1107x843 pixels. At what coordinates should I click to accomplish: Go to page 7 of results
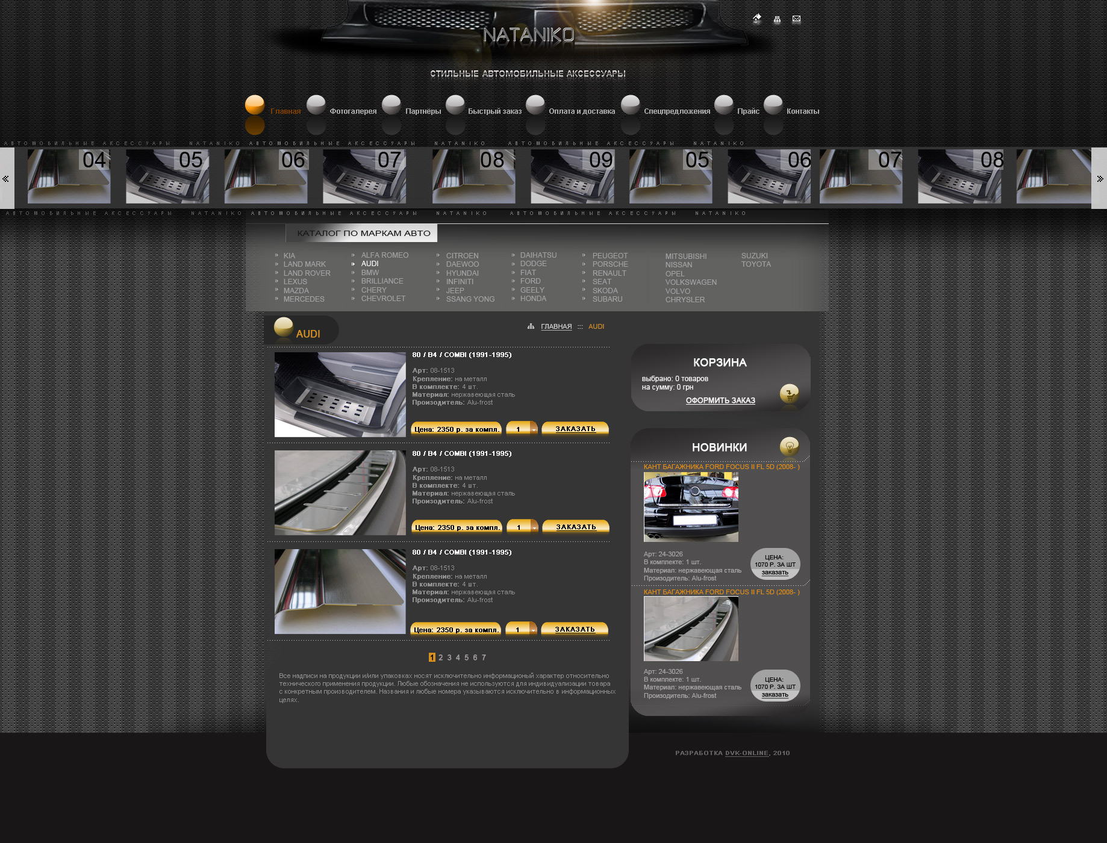tap(484, 658)
